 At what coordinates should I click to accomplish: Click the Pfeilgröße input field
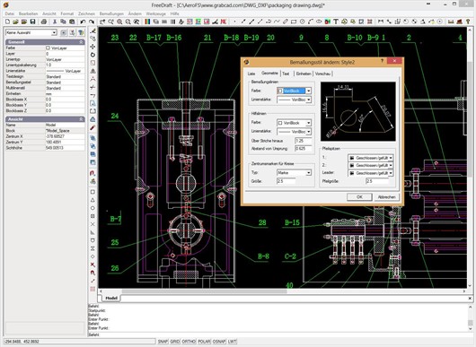(x=377, y=181)
